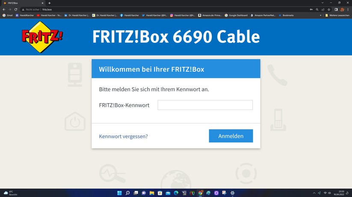Open the location arrow tray icon
This screenshot has height=197, width=352.
[x=319, y=193]
